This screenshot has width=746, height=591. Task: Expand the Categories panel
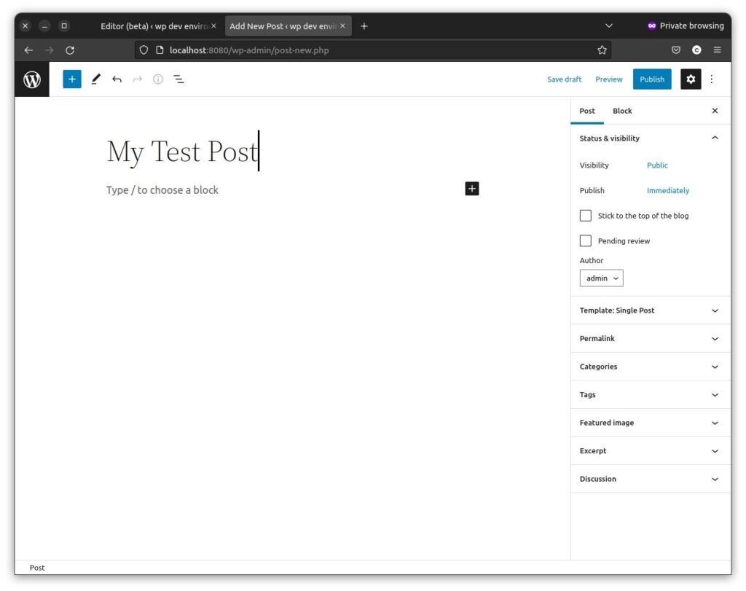point(650,367)
